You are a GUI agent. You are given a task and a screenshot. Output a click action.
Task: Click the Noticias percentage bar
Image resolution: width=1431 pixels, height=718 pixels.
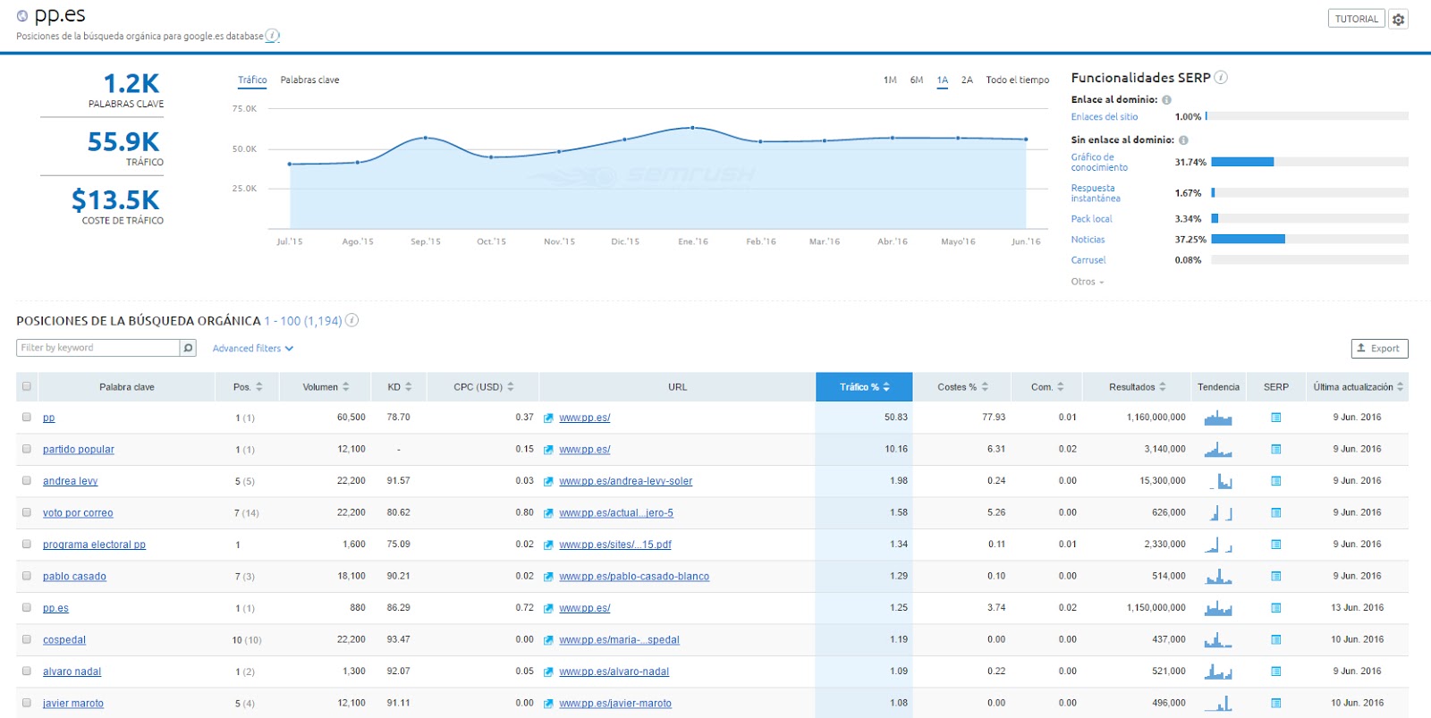click(1309, 239)
